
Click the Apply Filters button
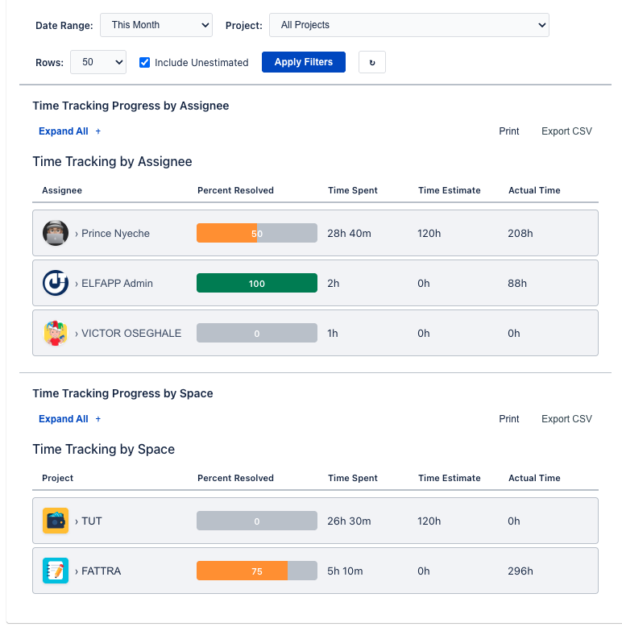304,62
